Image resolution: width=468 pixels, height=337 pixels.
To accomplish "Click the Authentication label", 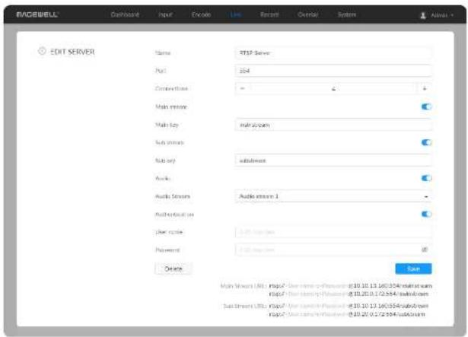I will click(174, 215).
